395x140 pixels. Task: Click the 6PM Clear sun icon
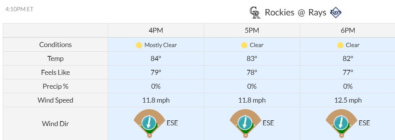(340, 46)
